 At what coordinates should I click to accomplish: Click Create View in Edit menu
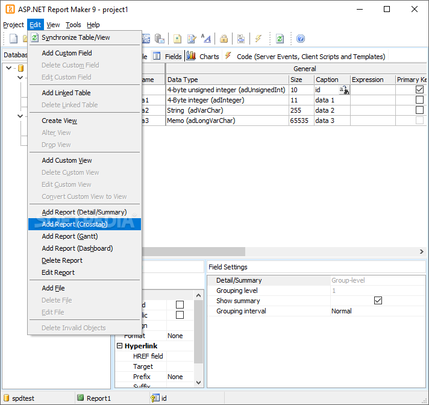(84, 121)
